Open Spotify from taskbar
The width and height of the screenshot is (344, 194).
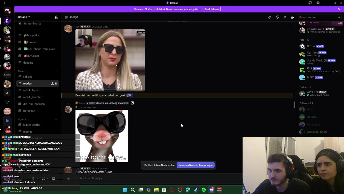[204, 190]
